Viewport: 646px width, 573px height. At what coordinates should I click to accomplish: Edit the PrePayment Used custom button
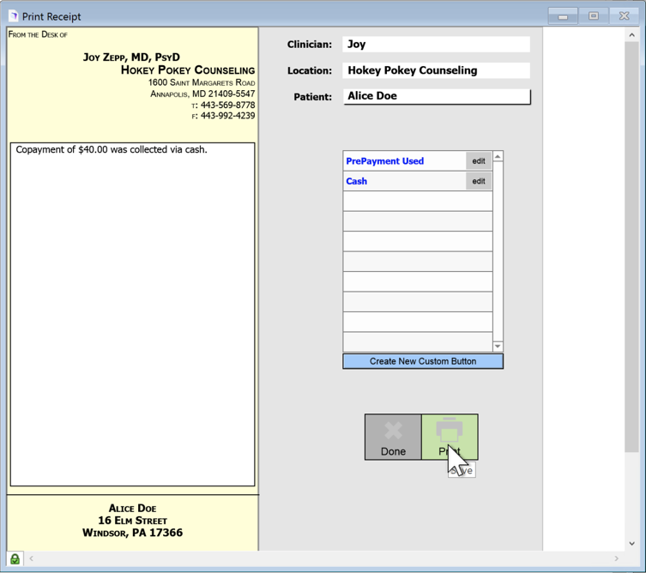click(x=479, y=160)
